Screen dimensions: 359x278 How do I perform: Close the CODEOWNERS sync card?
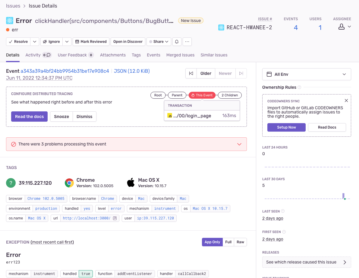pyautogui.click(x=346, y=101)
